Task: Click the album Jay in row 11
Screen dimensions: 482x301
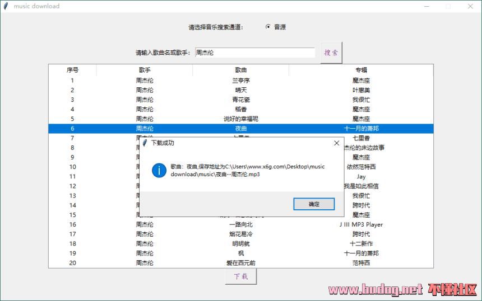Action: pos(361,176)
